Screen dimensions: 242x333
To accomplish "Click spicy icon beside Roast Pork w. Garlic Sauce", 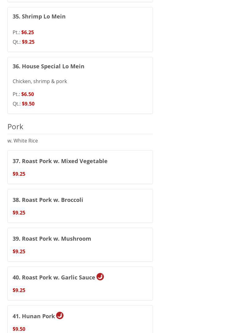I will pyautogui.click(x=100, y=277).
